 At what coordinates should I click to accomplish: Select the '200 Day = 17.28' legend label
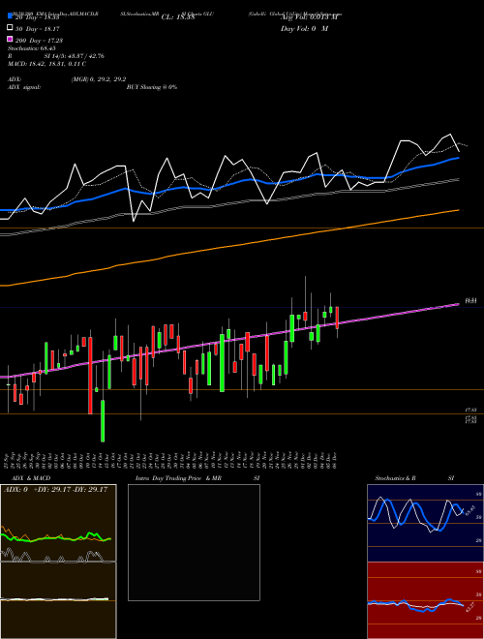point(39,41)
